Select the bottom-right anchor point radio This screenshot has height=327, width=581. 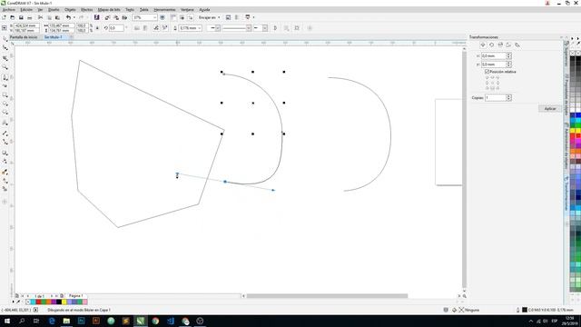click(497, 88)
